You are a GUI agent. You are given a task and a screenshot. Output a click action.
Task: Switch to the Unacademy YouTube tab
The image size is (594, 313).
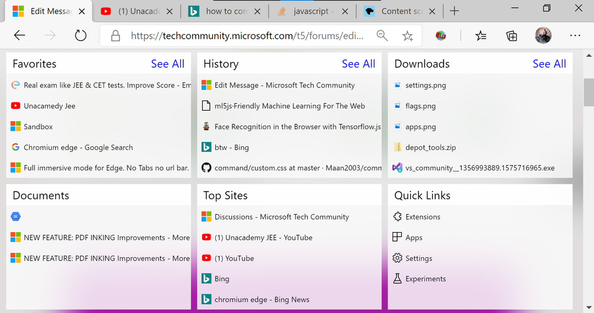click(137, 11)
